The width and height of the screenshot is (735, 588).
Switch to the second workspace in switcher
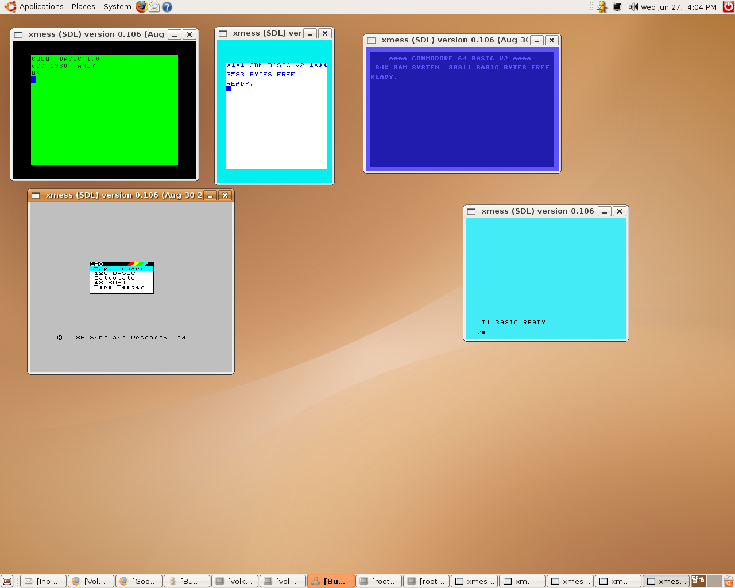(x=714, y=581)
